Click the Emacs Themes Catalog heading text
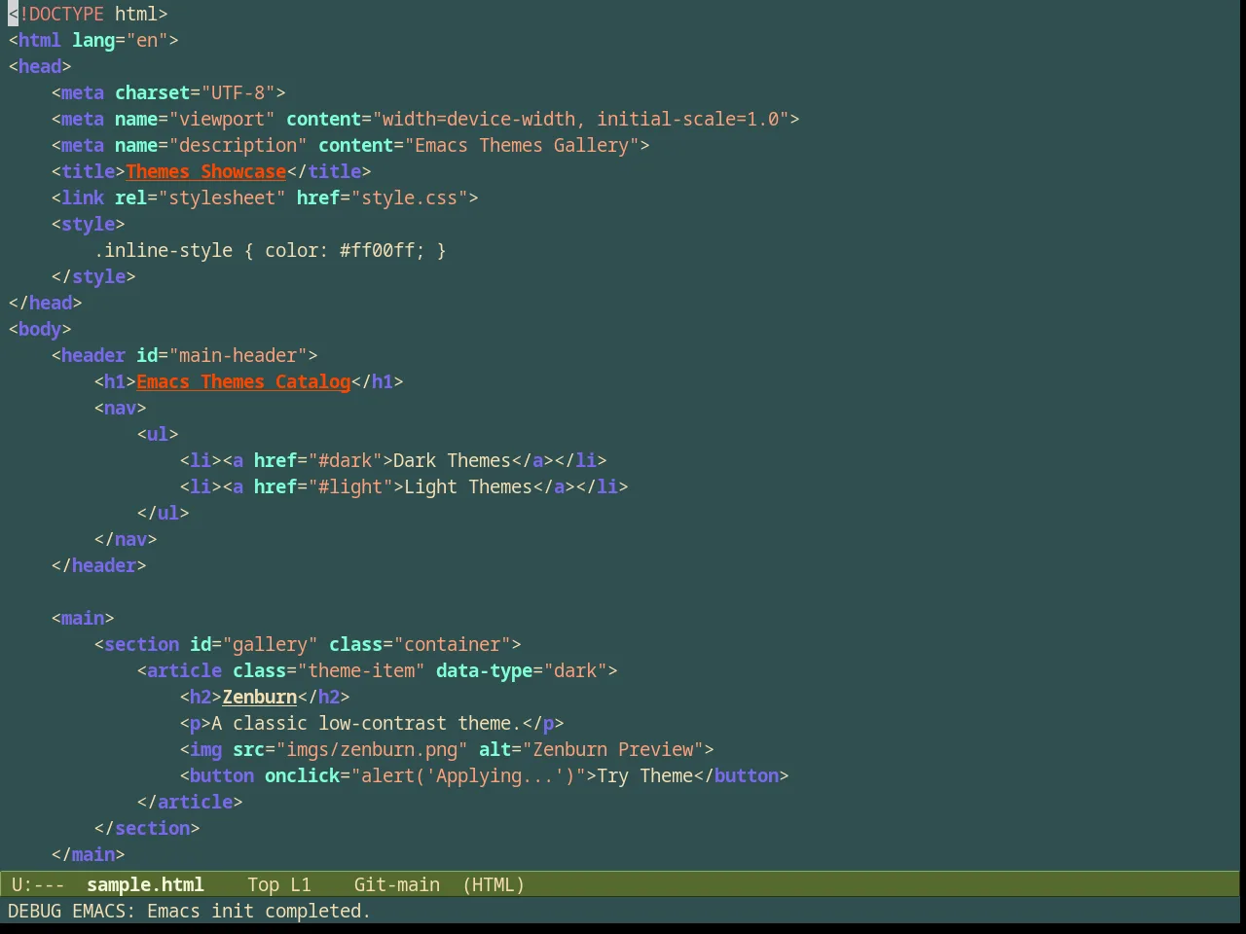Image resolution: width=1246 pixels, height=934 pixels. point(243,381)
